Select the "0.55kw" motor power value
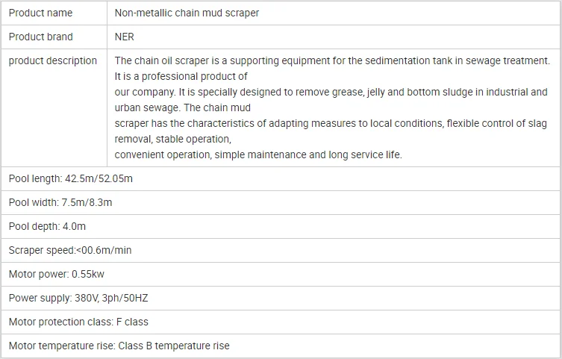The width and height of the screenshot is (562, 359). tap(87, 274)
